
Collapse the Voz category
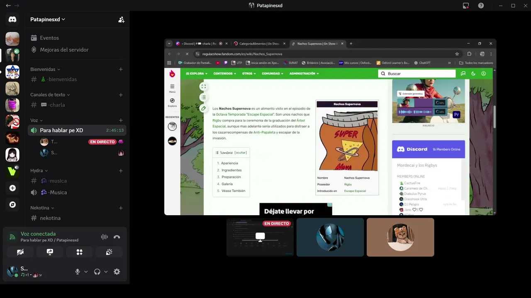(x=36, y=120)
